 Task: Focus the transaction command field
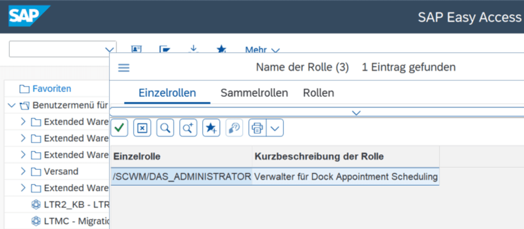click(57, 49)
